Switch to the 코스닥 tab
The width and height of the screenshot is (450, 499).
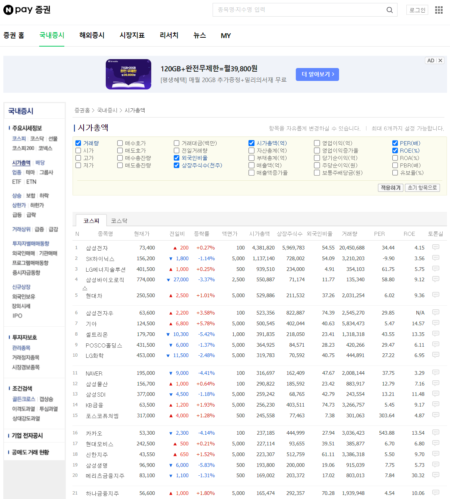click(x=119, y=221)
